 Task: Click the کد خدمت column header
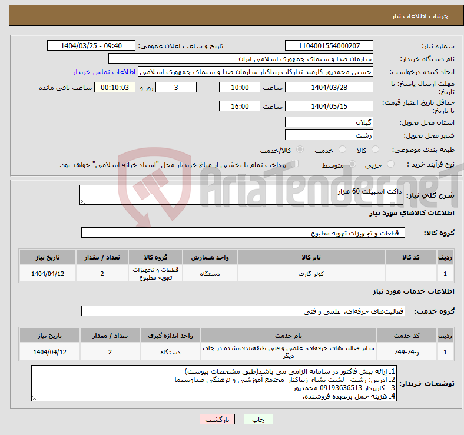[407, 336]
